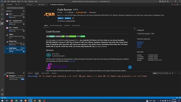Manage C/C++ Themes via its gear icon
Viewport: 181px width, 102px height.
[x=24, y=31]
